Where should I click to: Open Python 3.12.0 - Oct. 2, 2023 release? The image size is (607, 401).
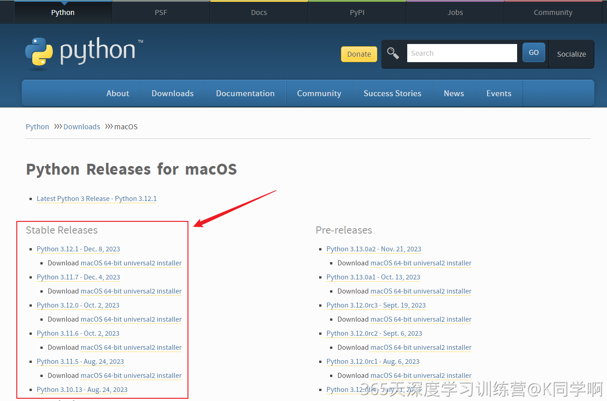pyautogui.click(x=78, y=305)
